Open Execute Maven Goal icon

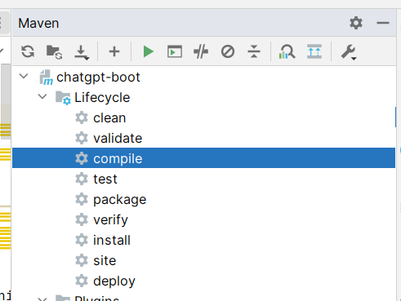[175, 51]
